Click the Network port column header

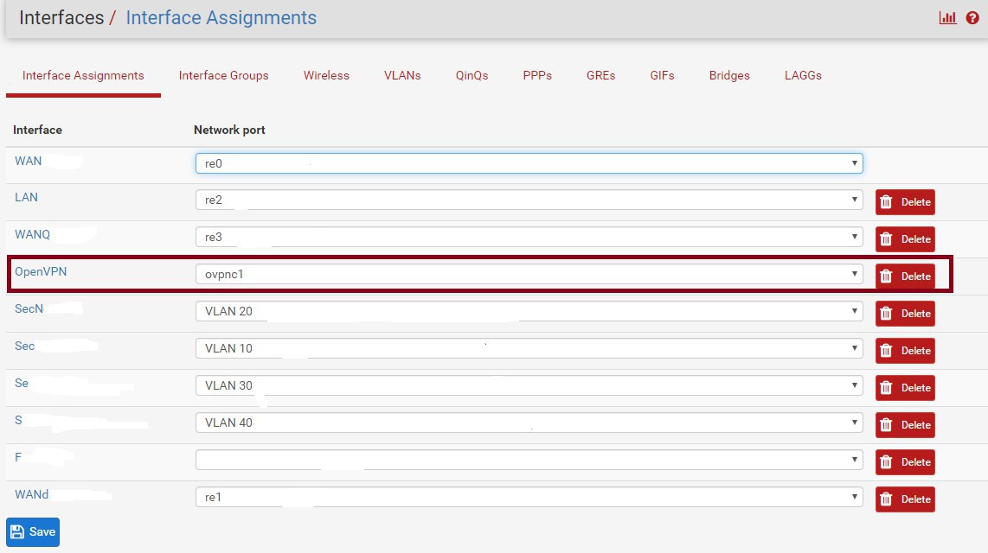229,130
